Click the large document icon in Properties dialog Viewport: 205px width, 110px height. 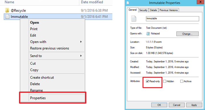coord(134,19)
